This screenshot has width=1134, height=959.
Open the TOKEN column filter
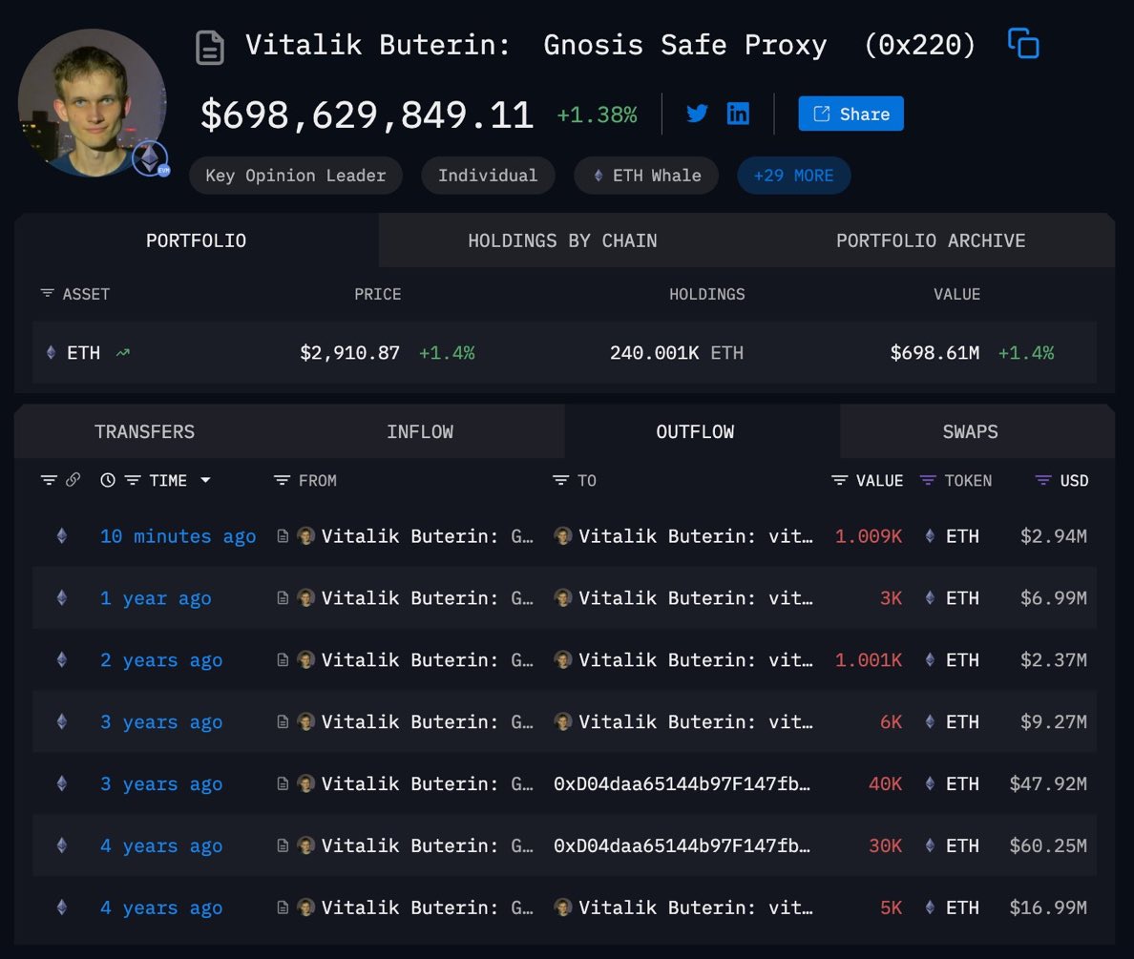point(927,480)
